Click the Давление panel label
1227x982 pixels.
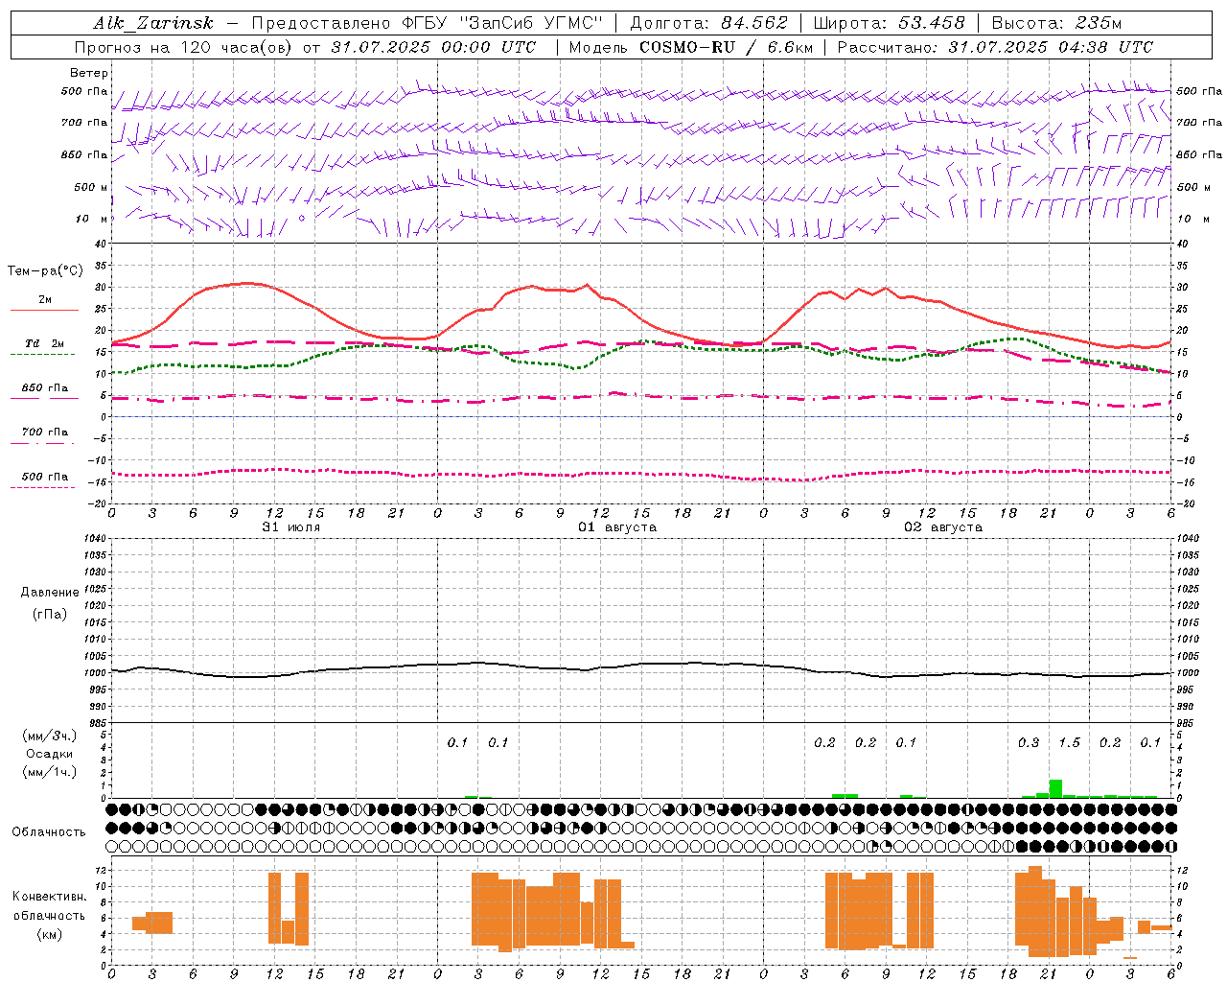pyautogui.click(x=50, y=593)
